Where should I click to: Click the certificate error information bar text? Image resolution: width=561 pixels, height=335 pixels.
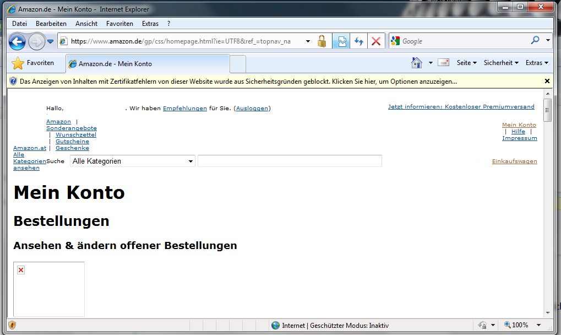point(238,82)
